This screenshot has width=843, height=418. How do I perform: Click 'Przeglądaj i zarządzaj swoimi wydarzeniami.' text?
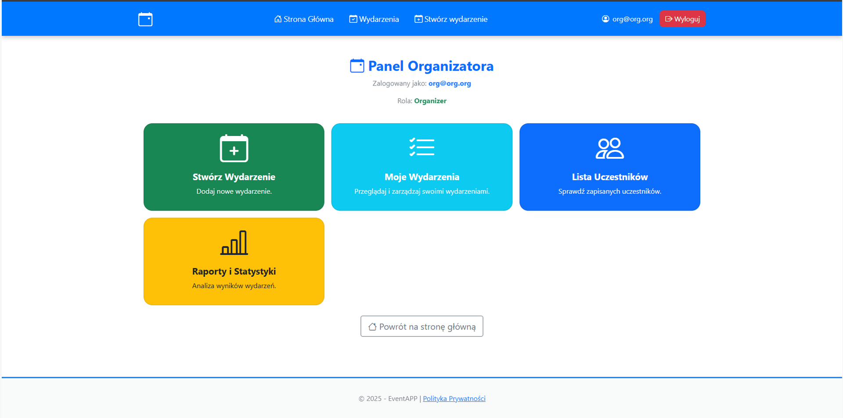pos(422,191)
